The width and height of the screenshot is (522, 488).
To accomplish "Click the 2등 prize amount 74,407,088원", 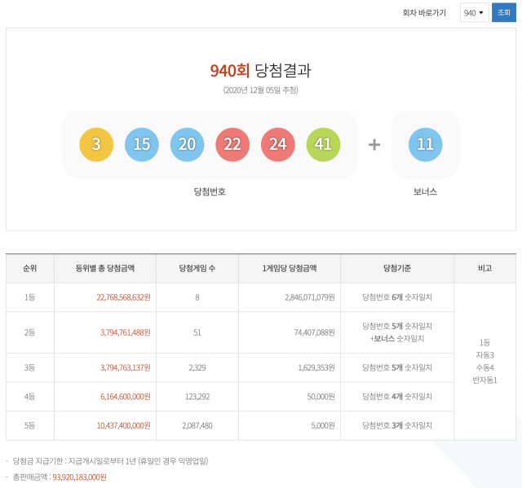I will (x=314, y=332).
